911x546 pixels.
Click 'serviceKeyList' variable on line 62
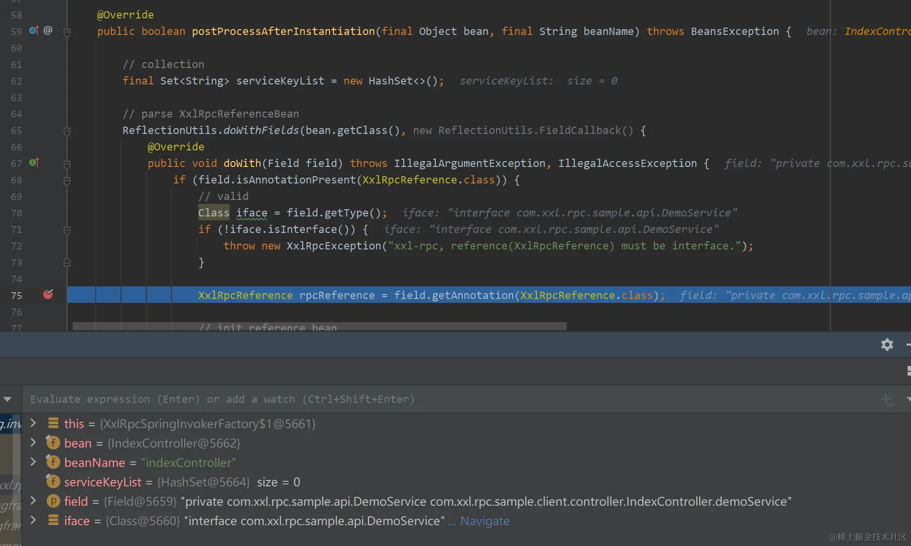280,81
